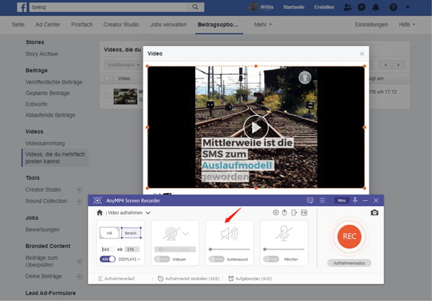Play the video in the preview
The width and height of the screenshot is (432, 301).
coord(256,127)
